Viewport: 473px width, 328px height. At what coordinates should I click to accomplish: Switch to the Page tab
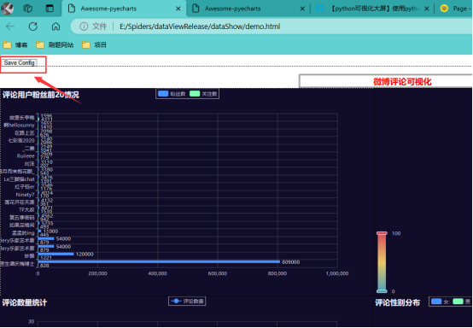(455, 9)
